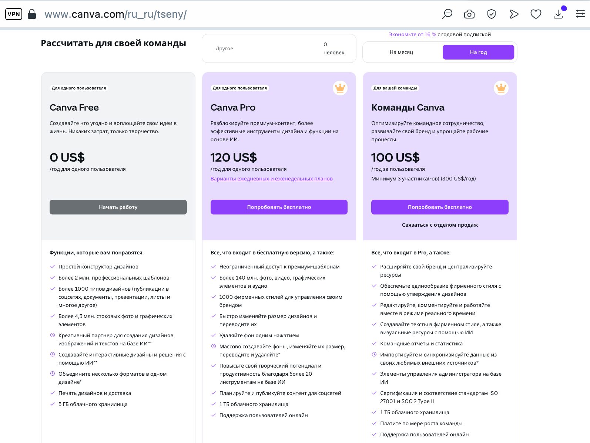
Task: Open the find-in-page magnifier icon
Action: point(447,14)
